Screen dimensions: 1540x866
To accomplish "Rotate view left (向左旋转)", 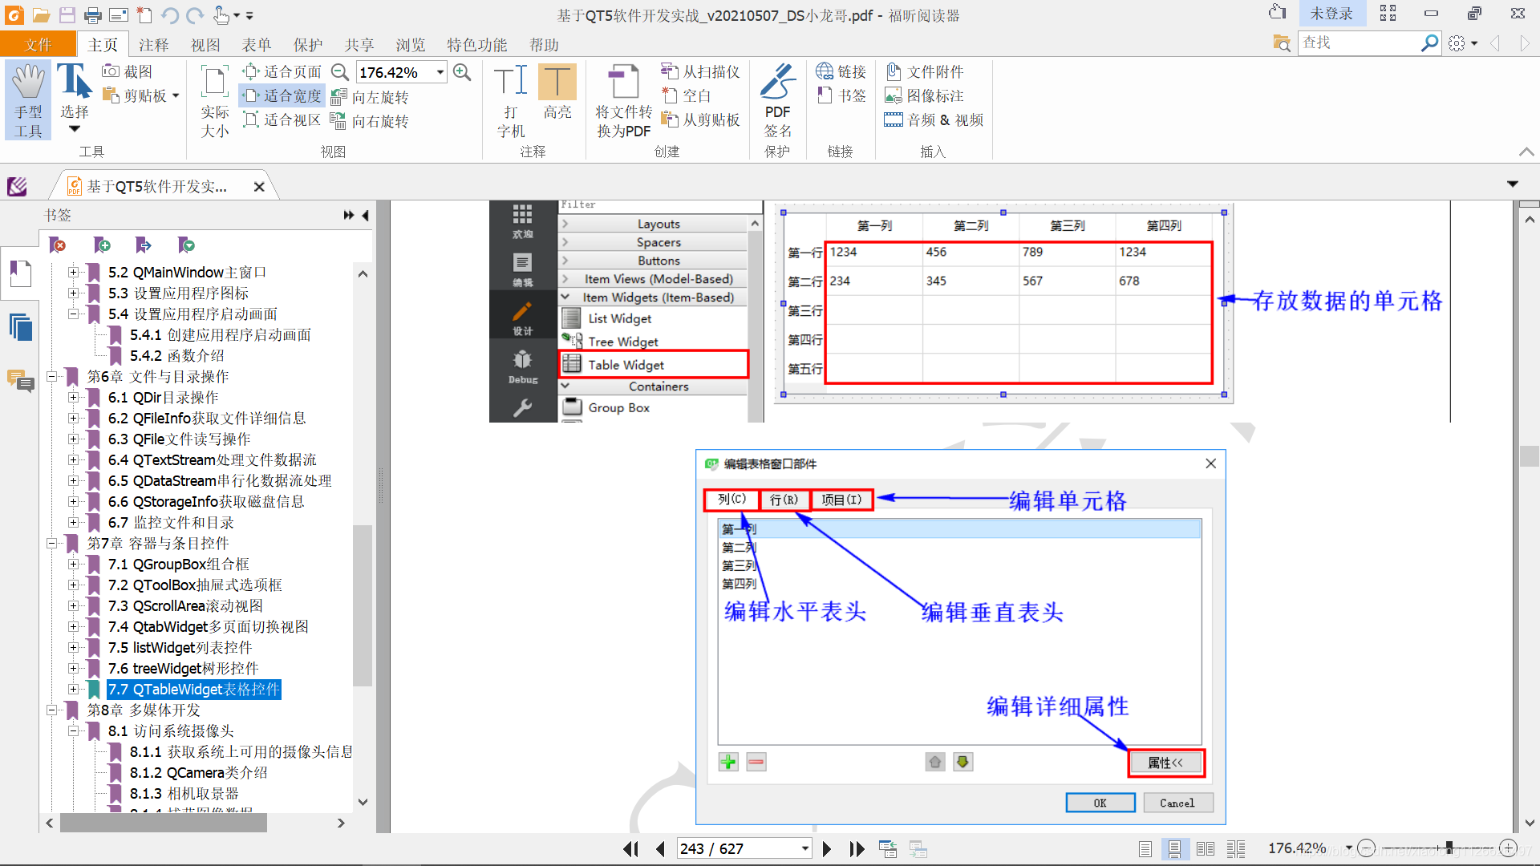I will coord(371,97).
